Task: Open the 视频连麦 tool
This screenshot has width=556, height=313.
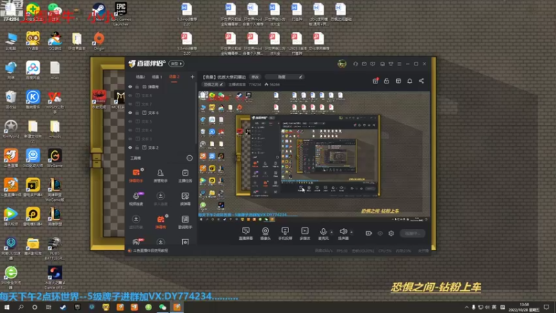Action: tap(136, 199)
